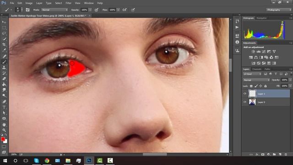This screenshot has width=293, height=165.
Task: Add a Levels adjustment
Action: pos(258,51)
